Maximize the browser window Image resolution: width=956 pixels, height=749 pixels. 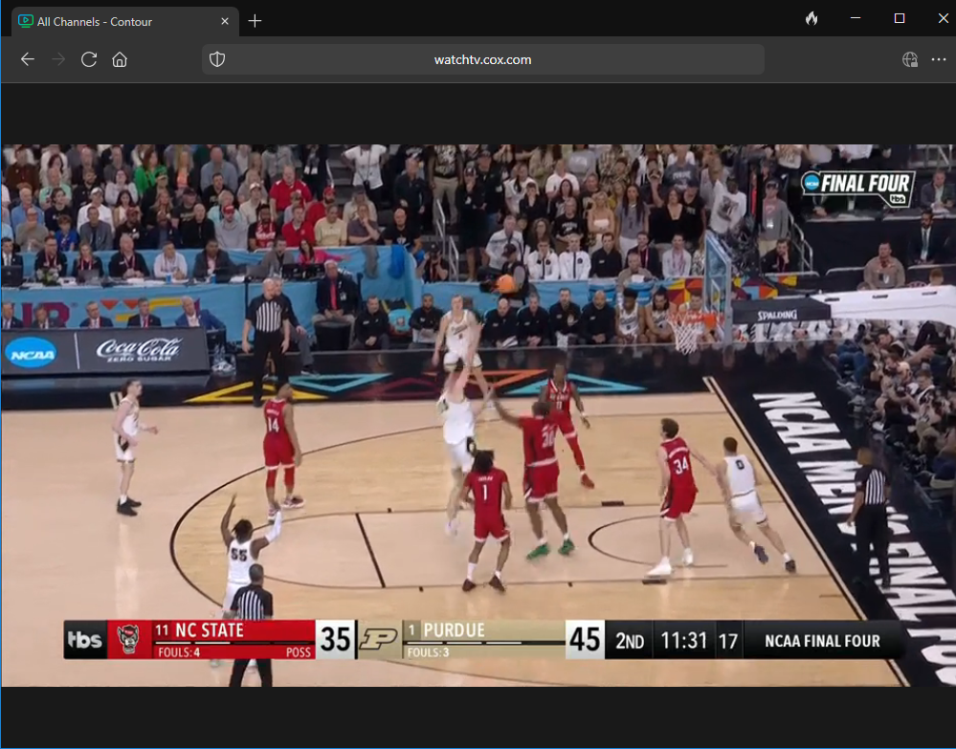(x=900, y=18)
